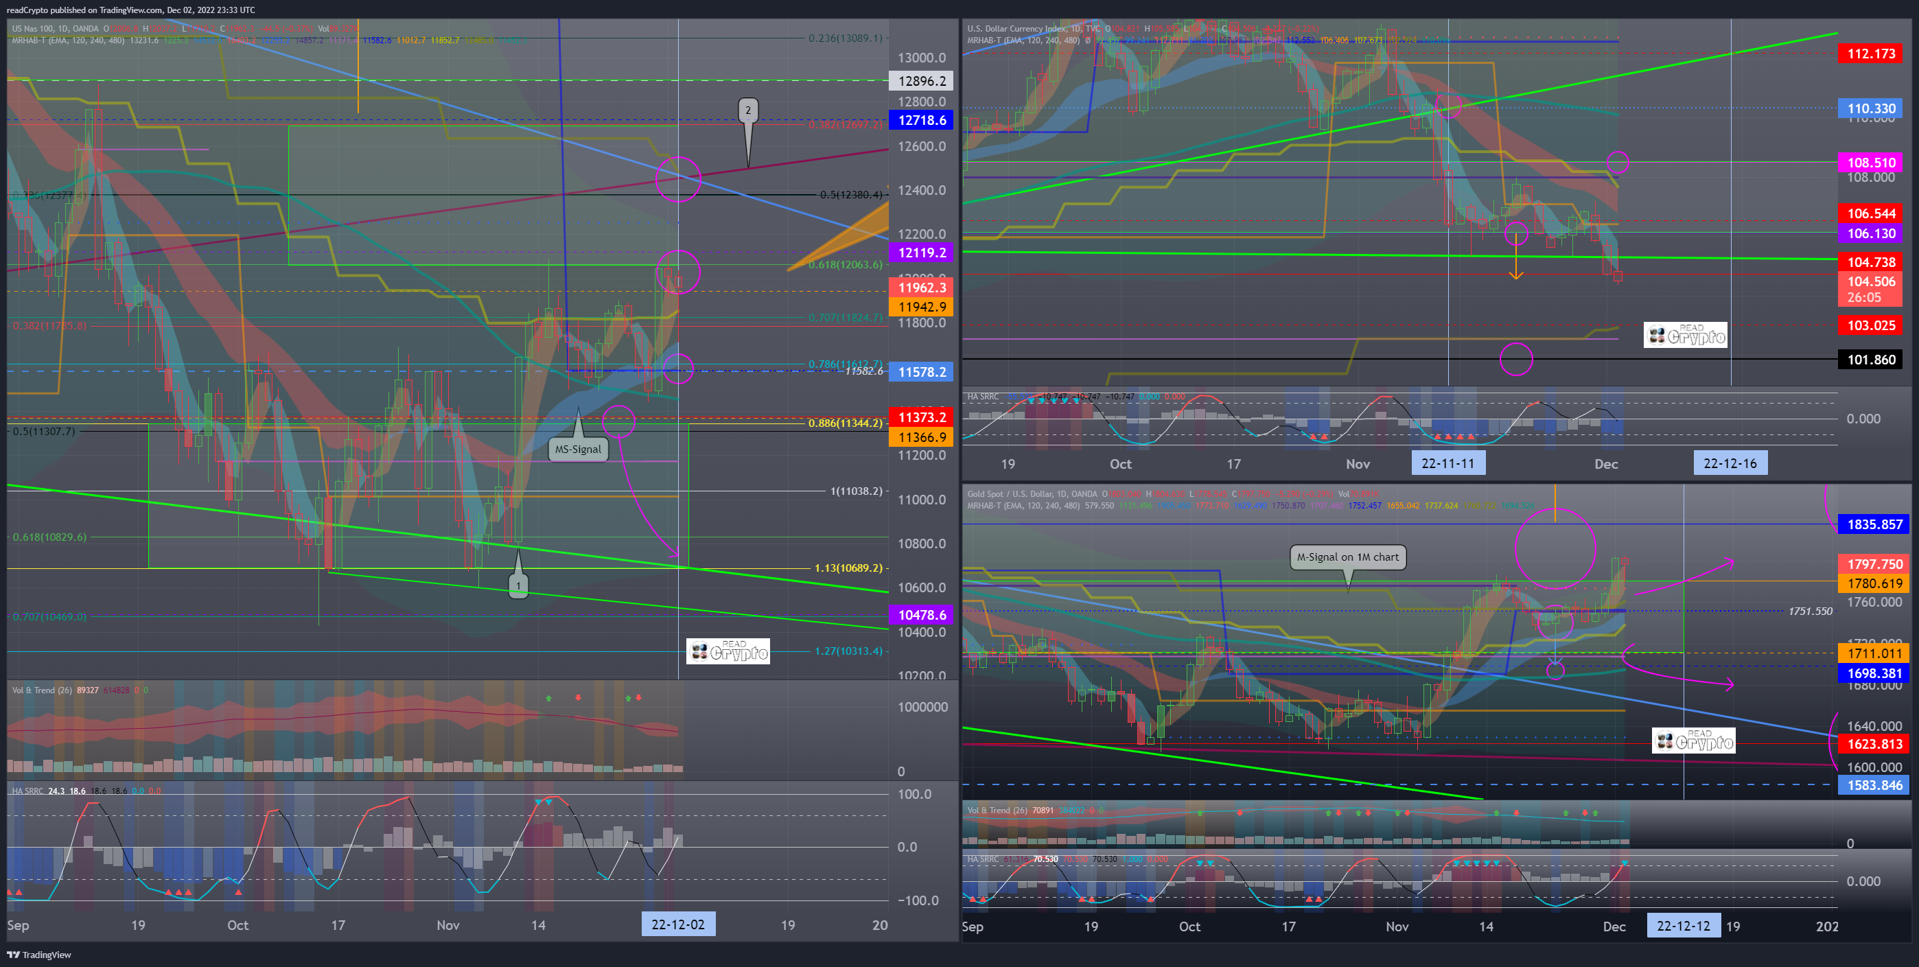This screenshot has height=967, width=1919.
Task: Click the red 1797.750 price label
Action: pyautogui.click(x=1874, y=564)
